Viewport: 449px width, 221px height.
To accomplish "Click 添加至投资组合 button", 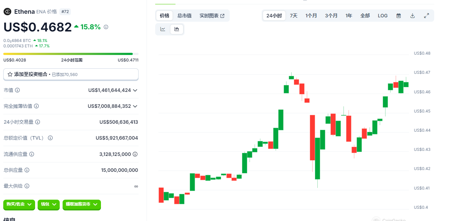I will [71, 74].
